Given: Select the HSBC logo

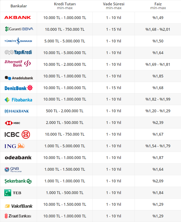Looking at the screenshot, I should [12, 123].
